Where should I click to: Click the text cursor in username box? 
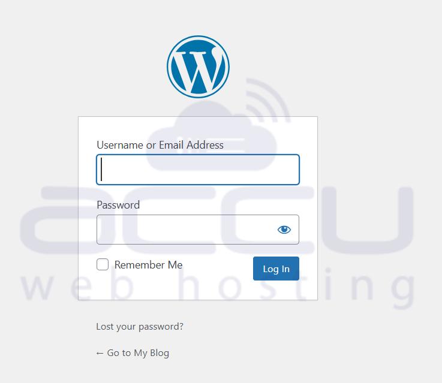(x=101, y=169)
